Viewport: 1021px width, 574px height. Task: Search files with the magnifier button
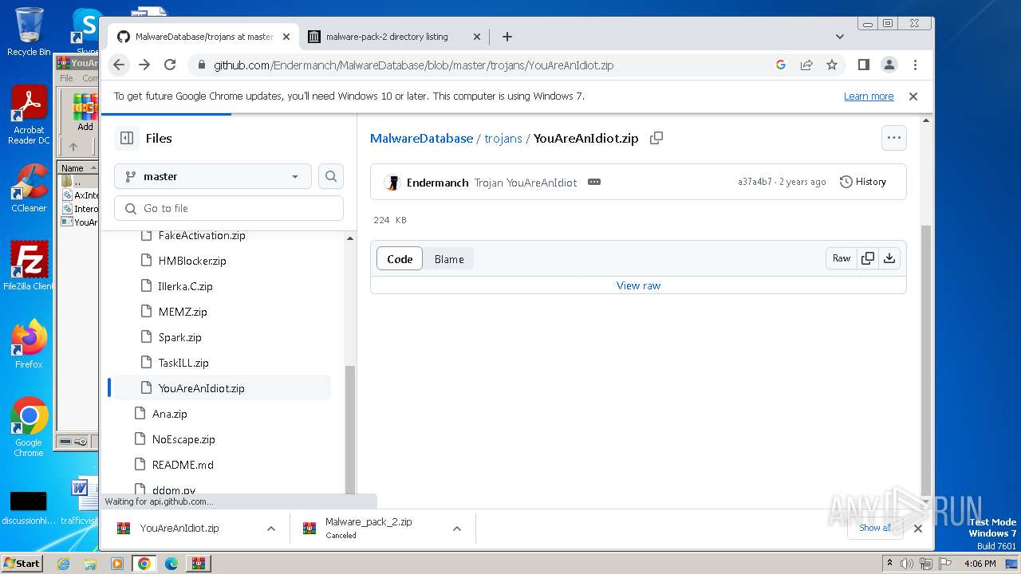tap(331, 176)
